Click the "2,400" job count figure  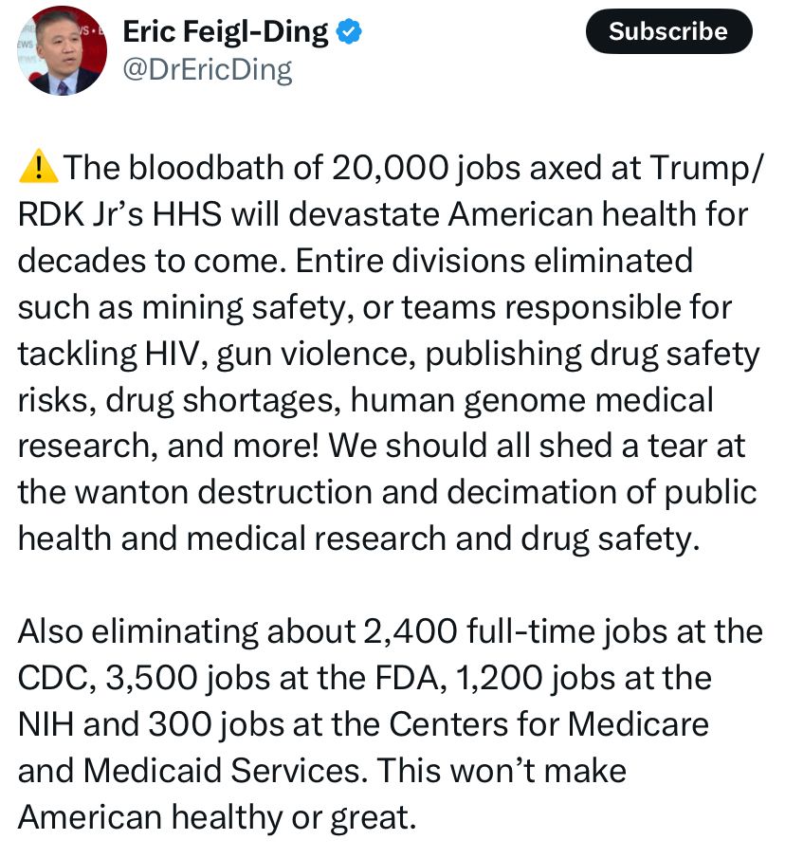tap(410, 630)
